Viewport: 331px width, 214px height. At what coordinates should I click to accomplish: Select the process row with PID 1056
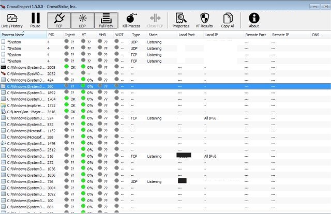point(165,169)
